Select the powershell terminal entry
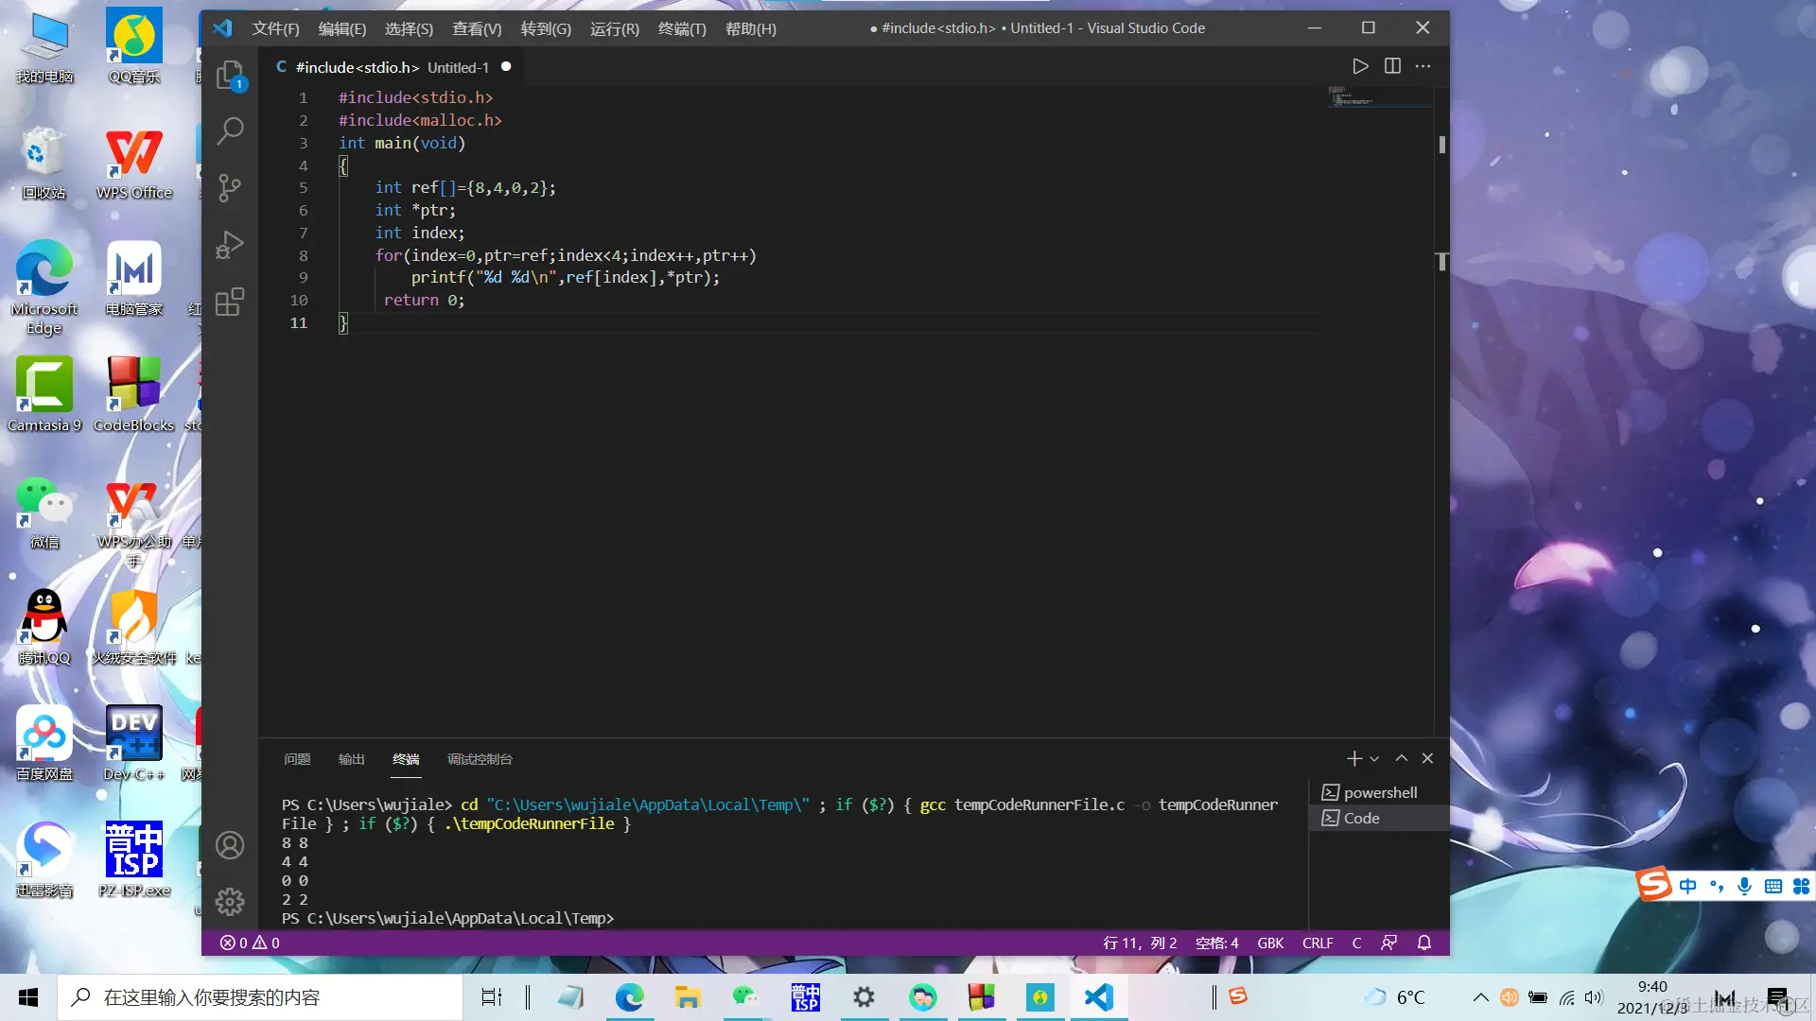The height and width of the screenshot is (1021, 1816). (1379, 792)
